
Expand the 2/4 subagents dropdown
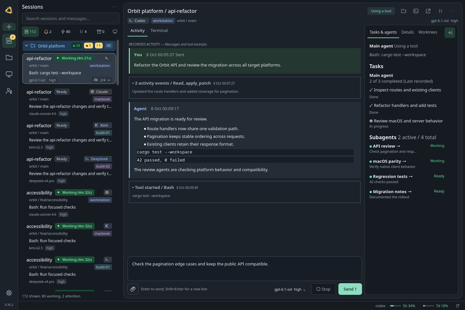(x=102, y=80)
